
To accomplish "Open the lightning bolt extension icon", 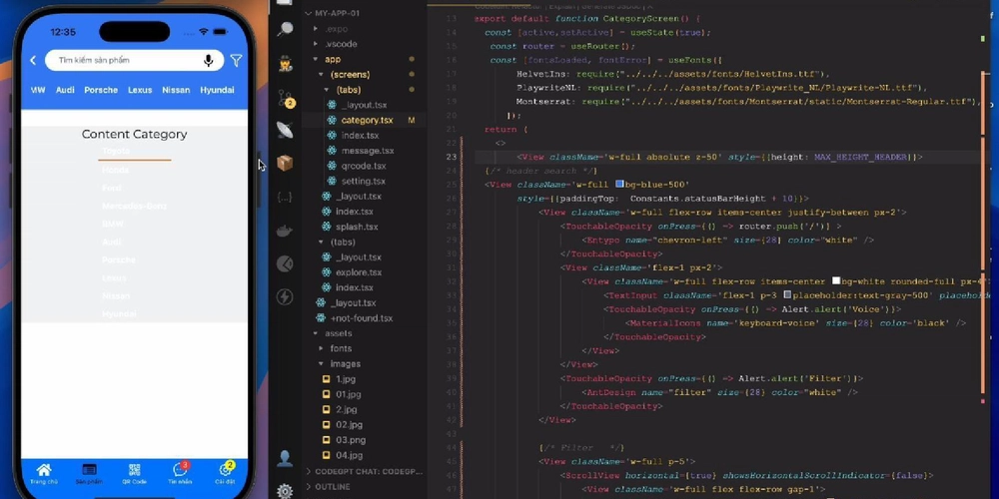I will coord(285,296).
